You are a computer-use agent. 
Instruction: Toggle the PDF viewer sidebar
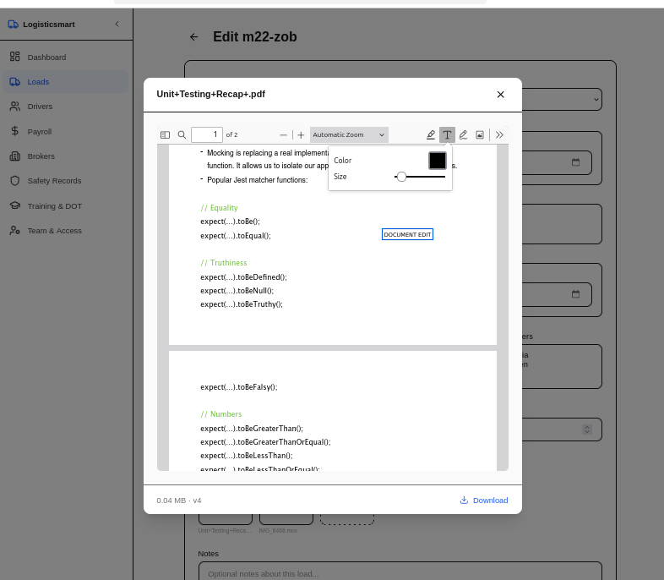click(165, 134)
